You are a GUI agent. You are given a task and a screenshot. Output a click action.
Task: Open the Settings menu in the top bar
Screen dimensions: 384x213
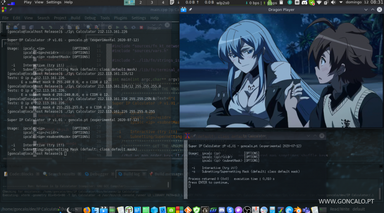pos(54,2)
